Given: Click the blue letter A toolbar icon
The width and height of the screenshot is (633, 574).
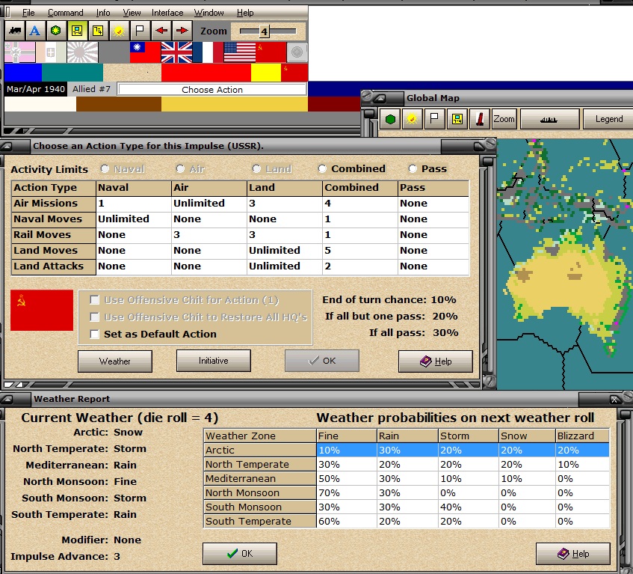Looking at the screenshot, I should [x=35, y=31].
